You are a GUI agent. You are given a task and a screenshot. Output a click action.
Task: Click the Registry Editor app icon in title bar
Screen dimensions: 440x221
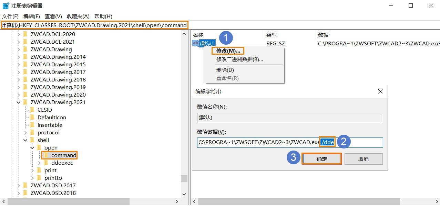click(x=6, y=5)
